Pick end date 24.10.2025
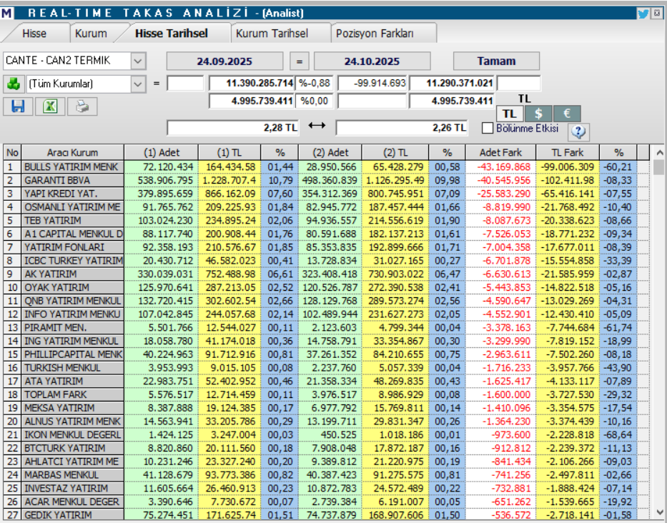The image size is (667, 523). point(372,61)
